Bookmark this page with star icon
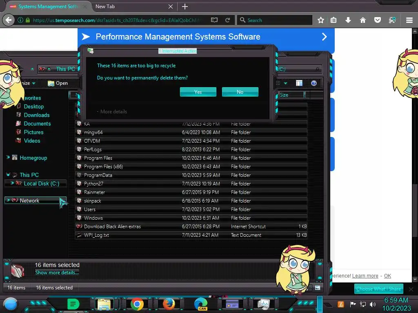Screen dimensions: 418x313 pos(321,20)
